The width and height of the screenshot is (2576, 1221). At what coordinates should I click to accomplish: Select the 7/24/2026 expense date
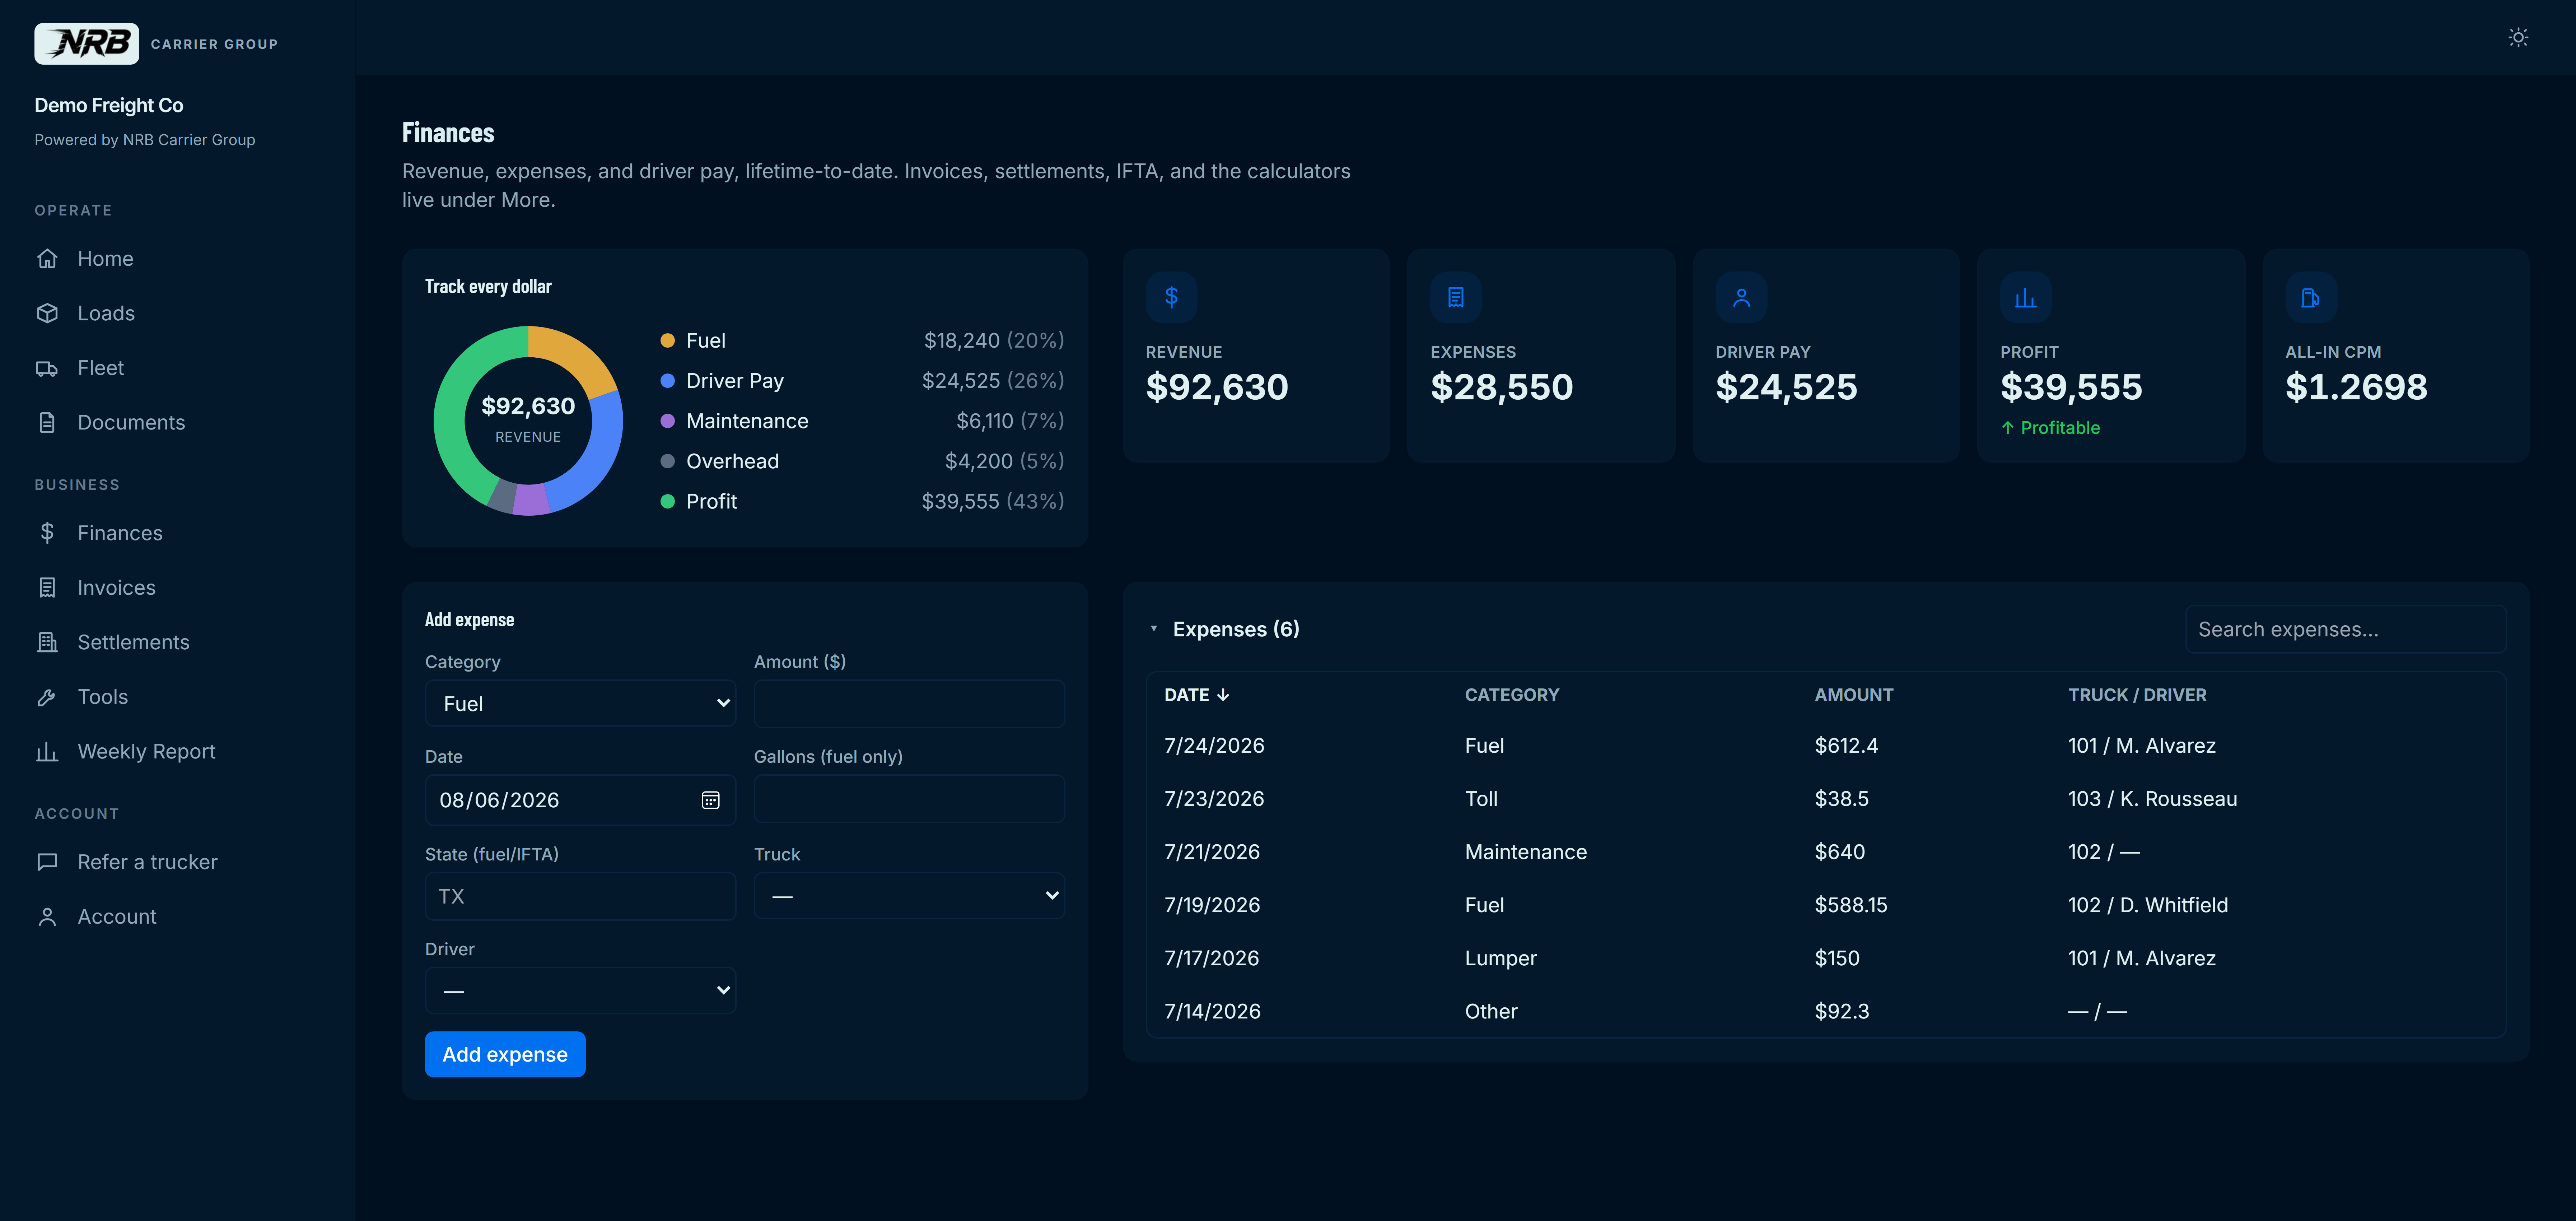coord(1214,746)
